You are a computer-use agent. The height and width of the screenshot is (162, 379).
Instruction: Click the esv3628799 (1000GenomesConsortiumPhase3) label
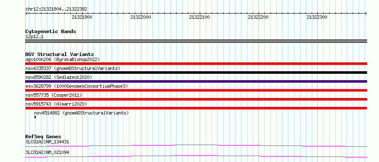click(x=76, y=86)
